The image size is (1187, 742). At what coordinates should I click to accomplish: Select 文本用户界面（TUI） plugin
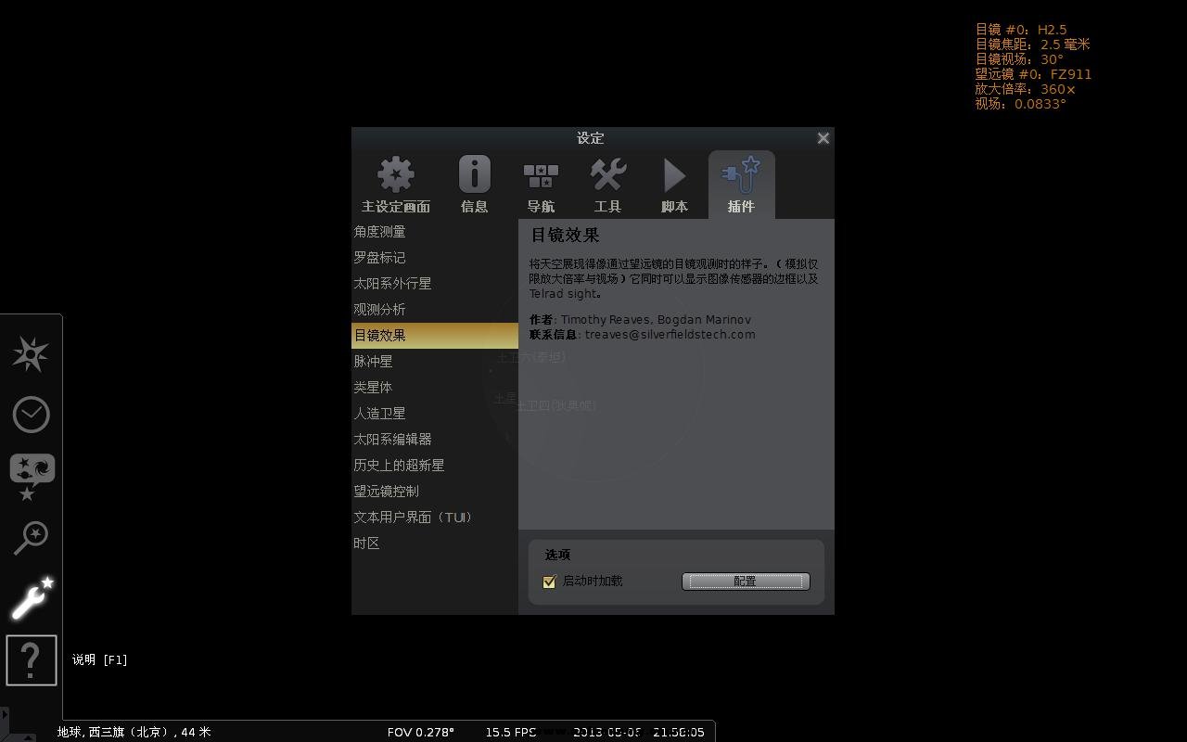[435, 518]
